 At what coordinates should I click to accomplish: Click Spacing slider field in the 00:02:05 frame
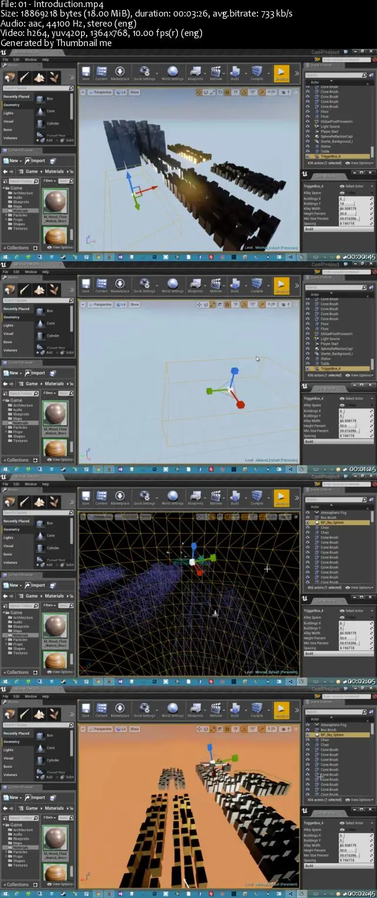coord(355,648)
